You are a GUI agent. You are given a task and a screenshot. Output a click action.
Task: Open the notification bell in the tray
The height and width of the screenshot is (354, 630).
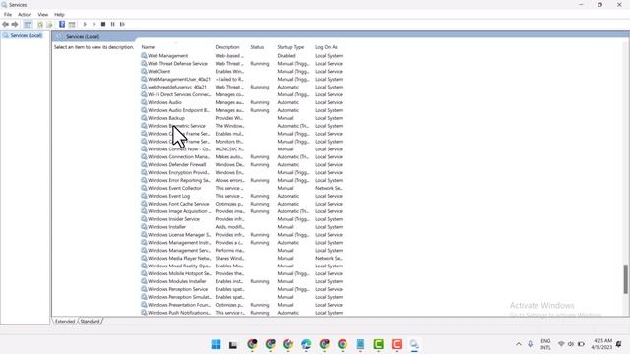click(619, 344)
